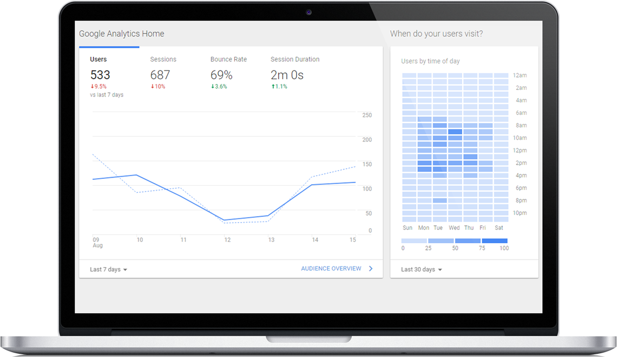This screenshot has width=617, height=357.
Task: Click the 533 users value
Action: pyautogui.click(x=100, y=75)
